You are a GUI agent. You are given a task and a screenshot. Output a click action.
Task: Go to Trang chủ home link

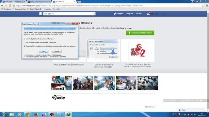(x=129, y=14)
